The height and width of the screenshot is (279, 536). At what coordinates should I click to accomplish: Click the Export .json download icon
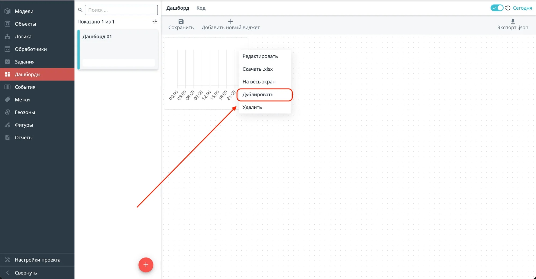pyautogui.click(x=513, y=22)
